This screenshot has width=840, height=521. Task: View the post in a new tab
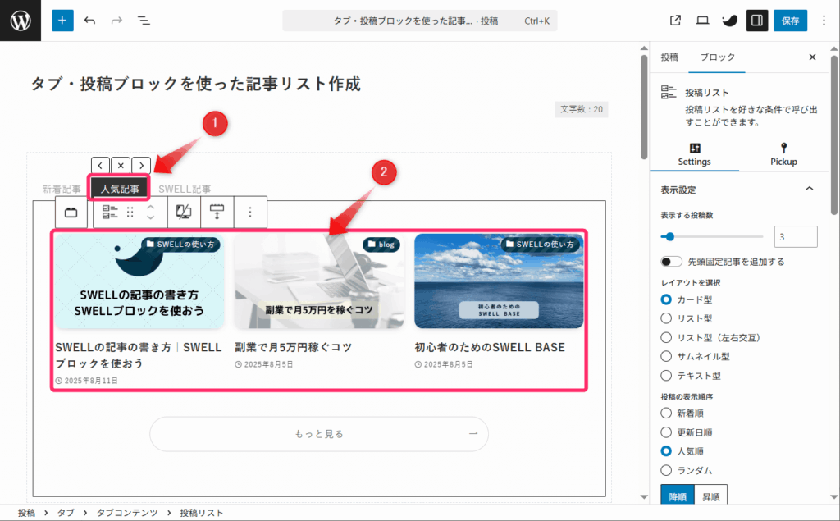tap(676, 21)
